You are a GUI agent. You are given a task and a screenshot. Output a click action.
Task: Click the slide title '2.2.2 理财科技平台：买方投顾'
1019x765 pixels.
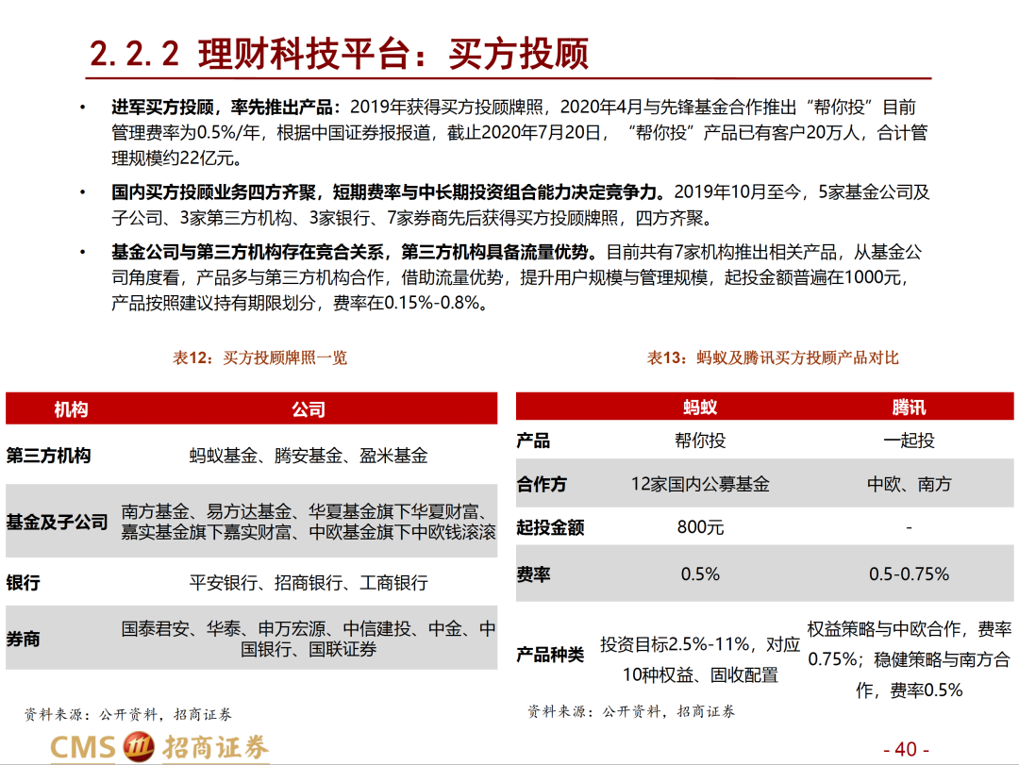click(339, 54)
